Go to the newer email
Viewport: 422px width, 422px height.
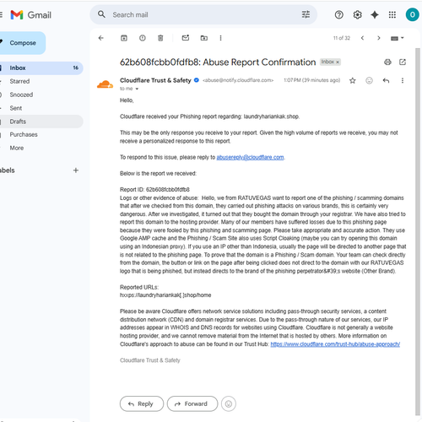[362, 38]
